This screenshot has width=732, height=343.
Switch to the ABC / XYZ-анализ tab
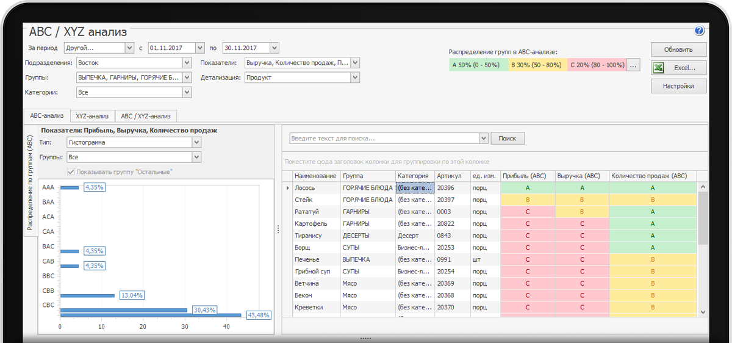click(145, 116)
